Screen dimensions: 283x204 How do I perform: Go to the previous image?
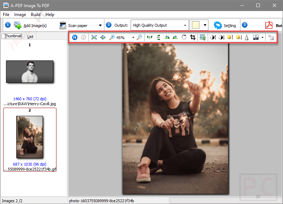pos(75,37)
